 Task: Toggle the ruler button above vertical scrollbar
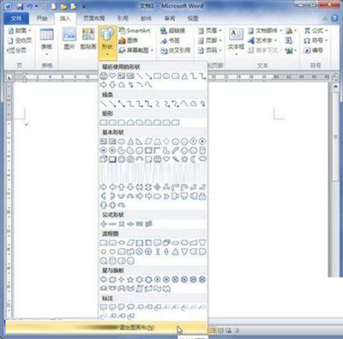pos(335,78)
